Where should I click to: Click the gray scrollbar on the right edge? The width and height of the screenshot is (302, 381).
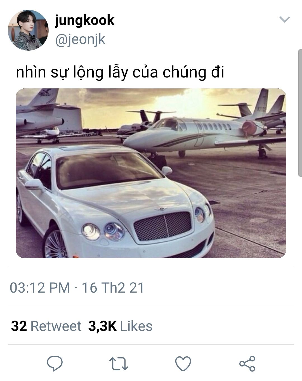click(x=300, y=113)
